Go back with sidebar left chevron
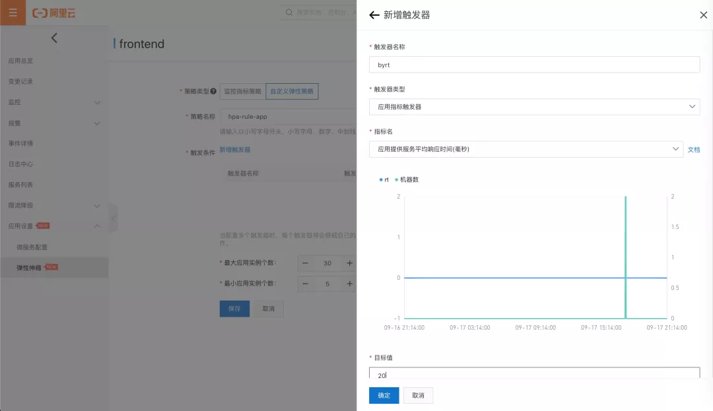Viewport: 713px width, 411px height. [54, 38]
